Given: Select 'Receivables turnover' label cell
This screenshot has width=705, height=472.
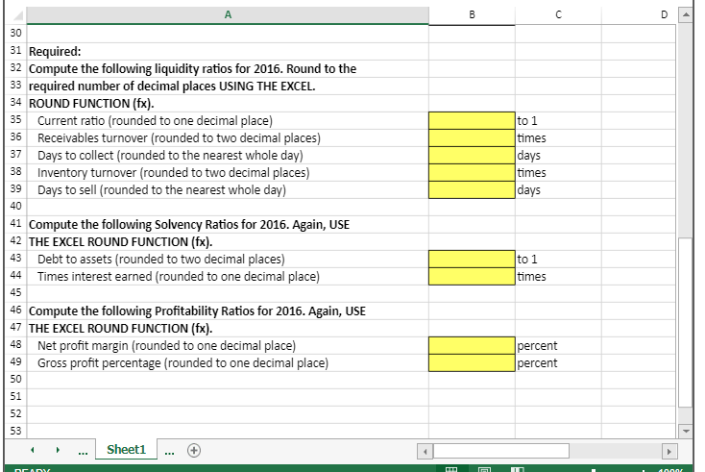Looking at the screenshot, I should point(228,137).
